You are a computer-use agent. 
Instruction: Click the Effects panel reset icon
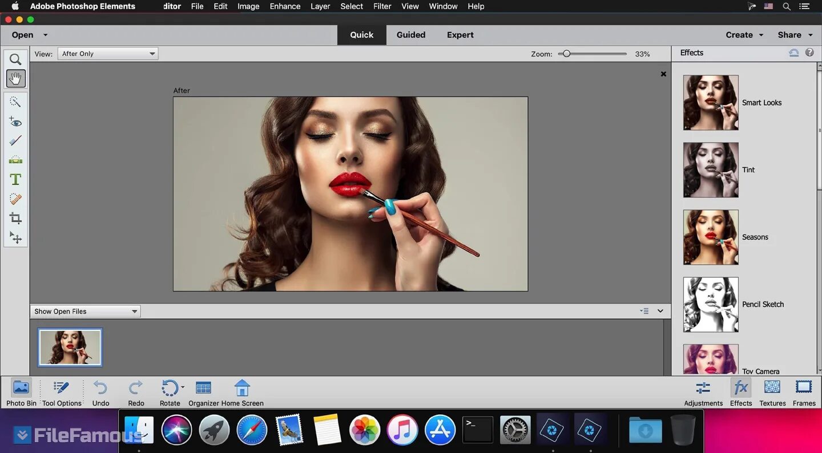(x=794, y=52)
